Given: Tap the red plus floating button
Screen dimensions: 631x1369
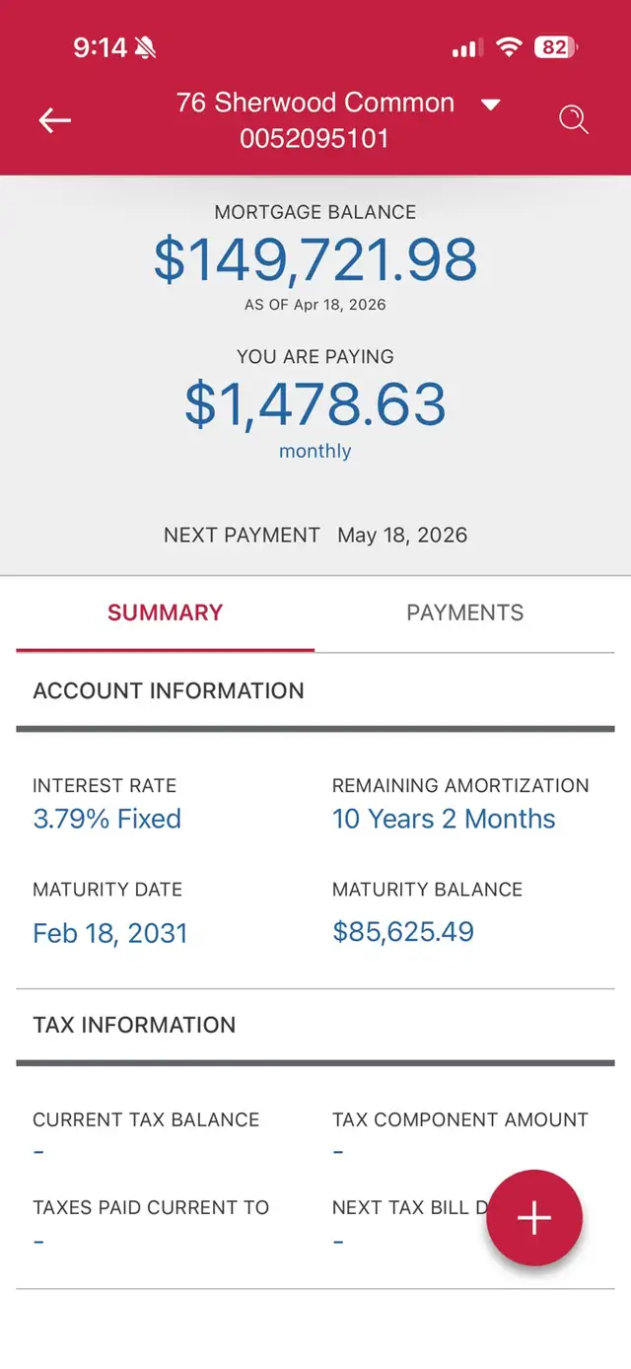Looking at the screenshot, I should [534, 1218].
